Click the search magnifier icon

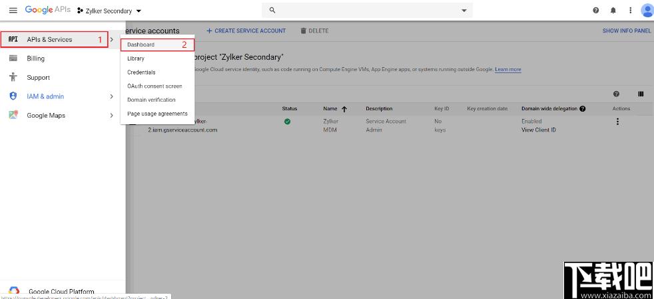pyautogui.click(x=272, y=11)
